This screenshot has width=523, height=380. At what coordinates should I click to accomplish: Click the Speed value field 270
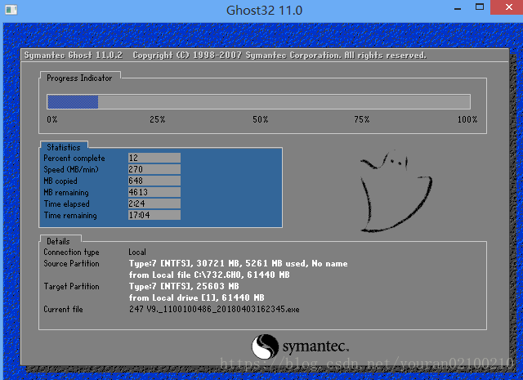coord(154,169)
